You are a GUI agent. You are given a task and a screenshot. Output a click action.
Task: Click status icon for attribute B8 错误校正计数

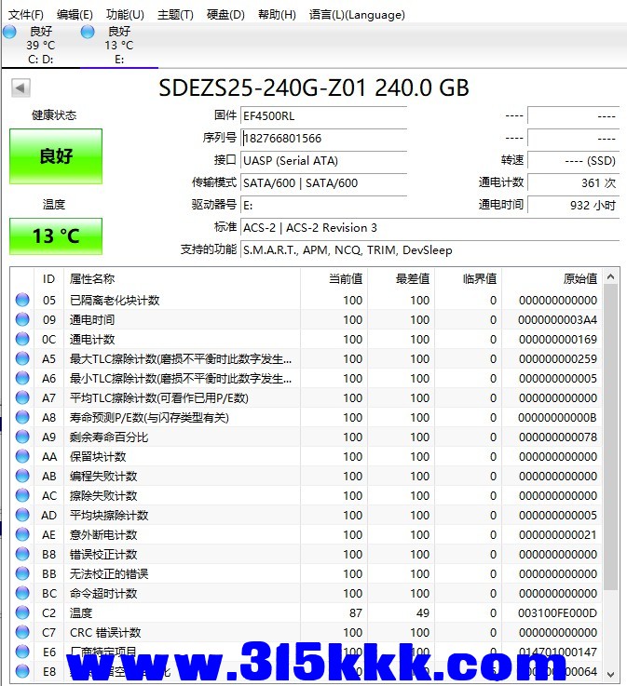point(22,555)
